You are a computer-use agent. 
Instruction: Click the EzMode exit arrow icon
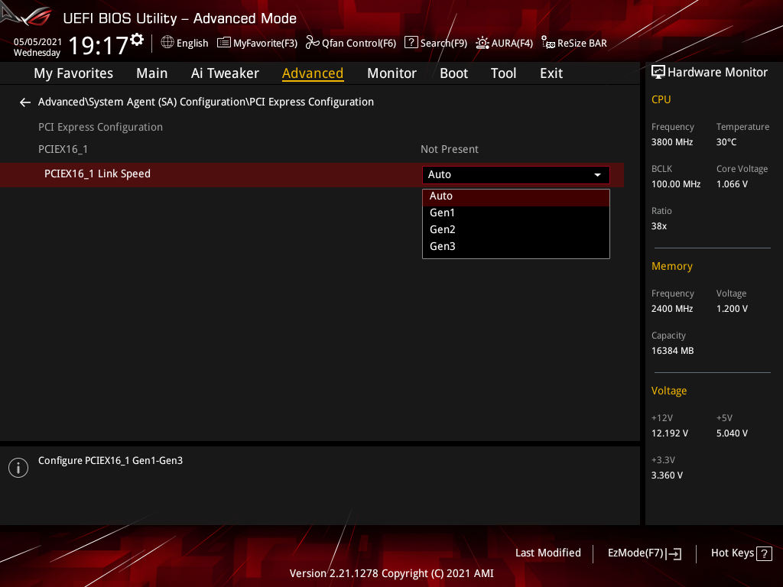674,553
